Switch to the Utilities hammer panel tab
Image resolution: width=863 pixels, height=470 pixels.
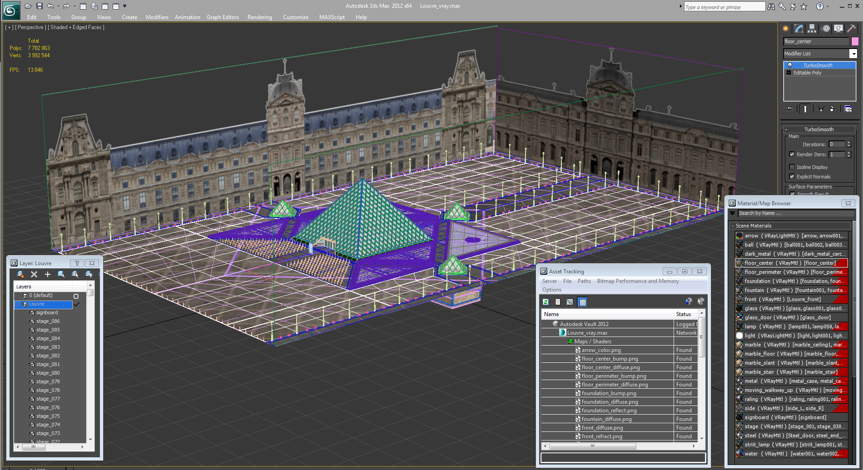pos(852,29)
